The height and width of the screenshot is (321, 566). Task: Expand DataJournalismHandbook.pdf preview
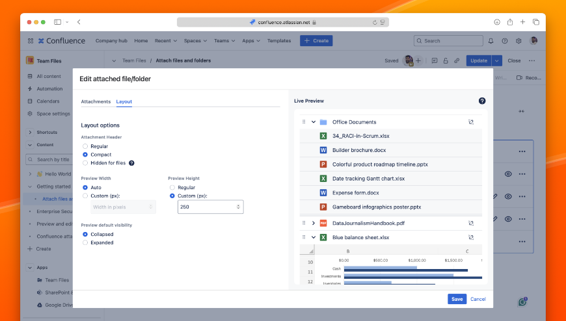point(313,223)
